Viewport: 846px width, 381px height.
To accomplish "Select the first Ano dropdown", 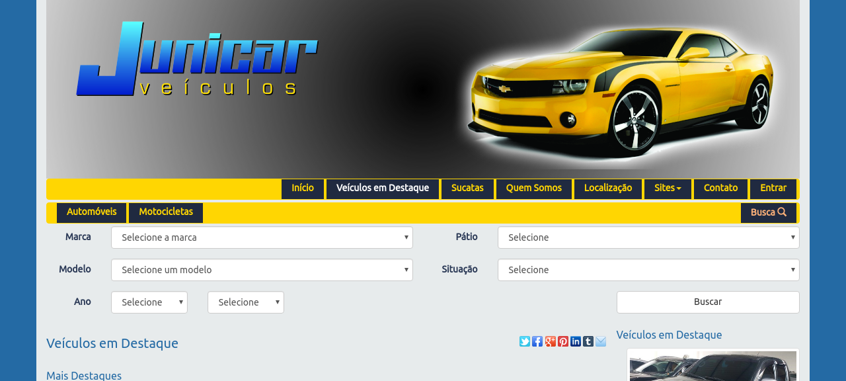I will (149, 302).
